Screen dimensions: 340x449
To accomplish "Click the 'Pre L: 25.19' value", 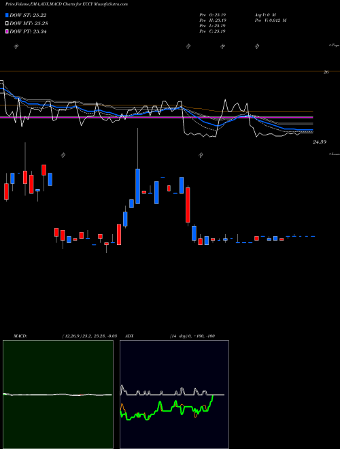I will [214, 26].
